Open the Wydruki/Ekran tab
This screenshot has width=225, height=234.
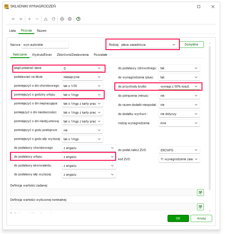pos(42,55)
